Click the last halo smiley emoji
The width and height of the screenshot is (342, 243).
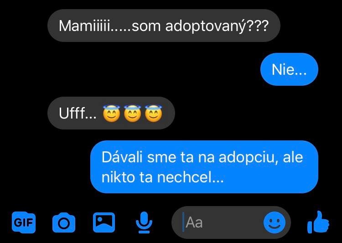click(154, 113)
